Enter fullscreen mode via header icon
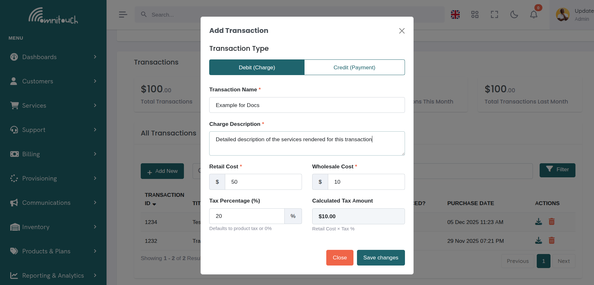The height and width of the screenshot is (285, 594). pyautogui.click(x=494, y=14)
